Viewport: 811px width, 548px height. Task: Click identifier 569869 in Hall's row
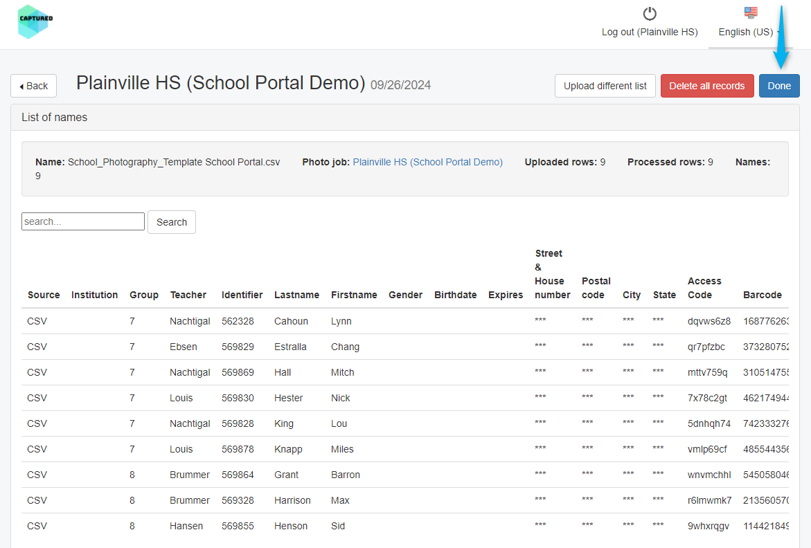point(238,372)
